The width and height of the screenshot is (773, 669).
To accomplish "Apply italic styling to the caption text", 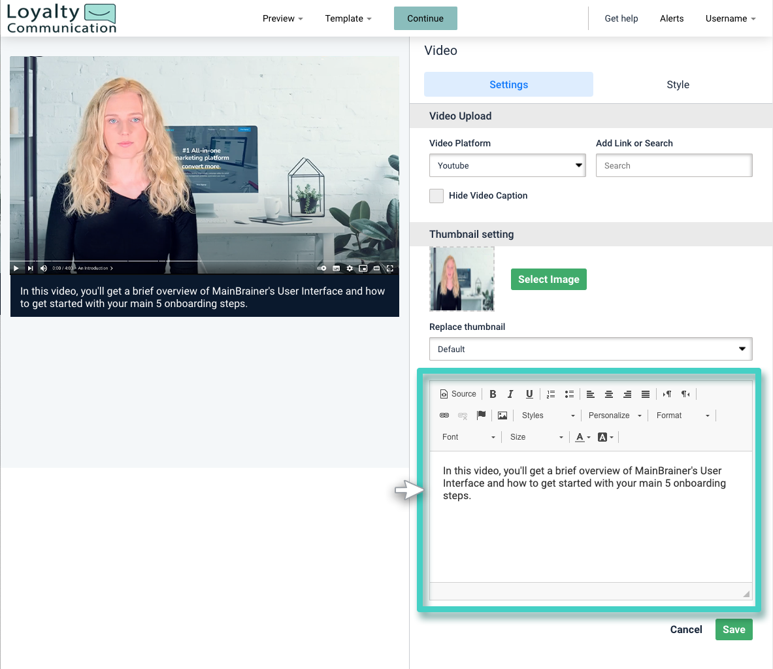I will tap(510, 393).
